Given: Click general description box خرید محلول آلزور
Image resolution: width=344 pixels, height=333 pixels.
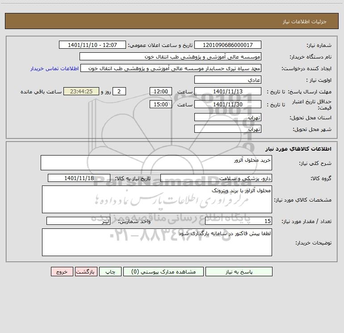Looking at the screenshot, I should [x=156, y=163].
